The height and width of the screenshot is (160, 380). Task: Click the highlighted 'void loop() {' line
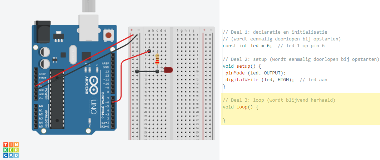(240, 107)
